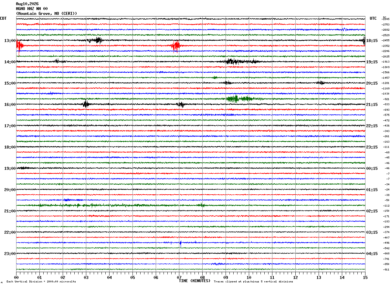This screenshot has height=286, width=391.
Task: Click the blue spike near minute 7
Action: tap(180, 243)
